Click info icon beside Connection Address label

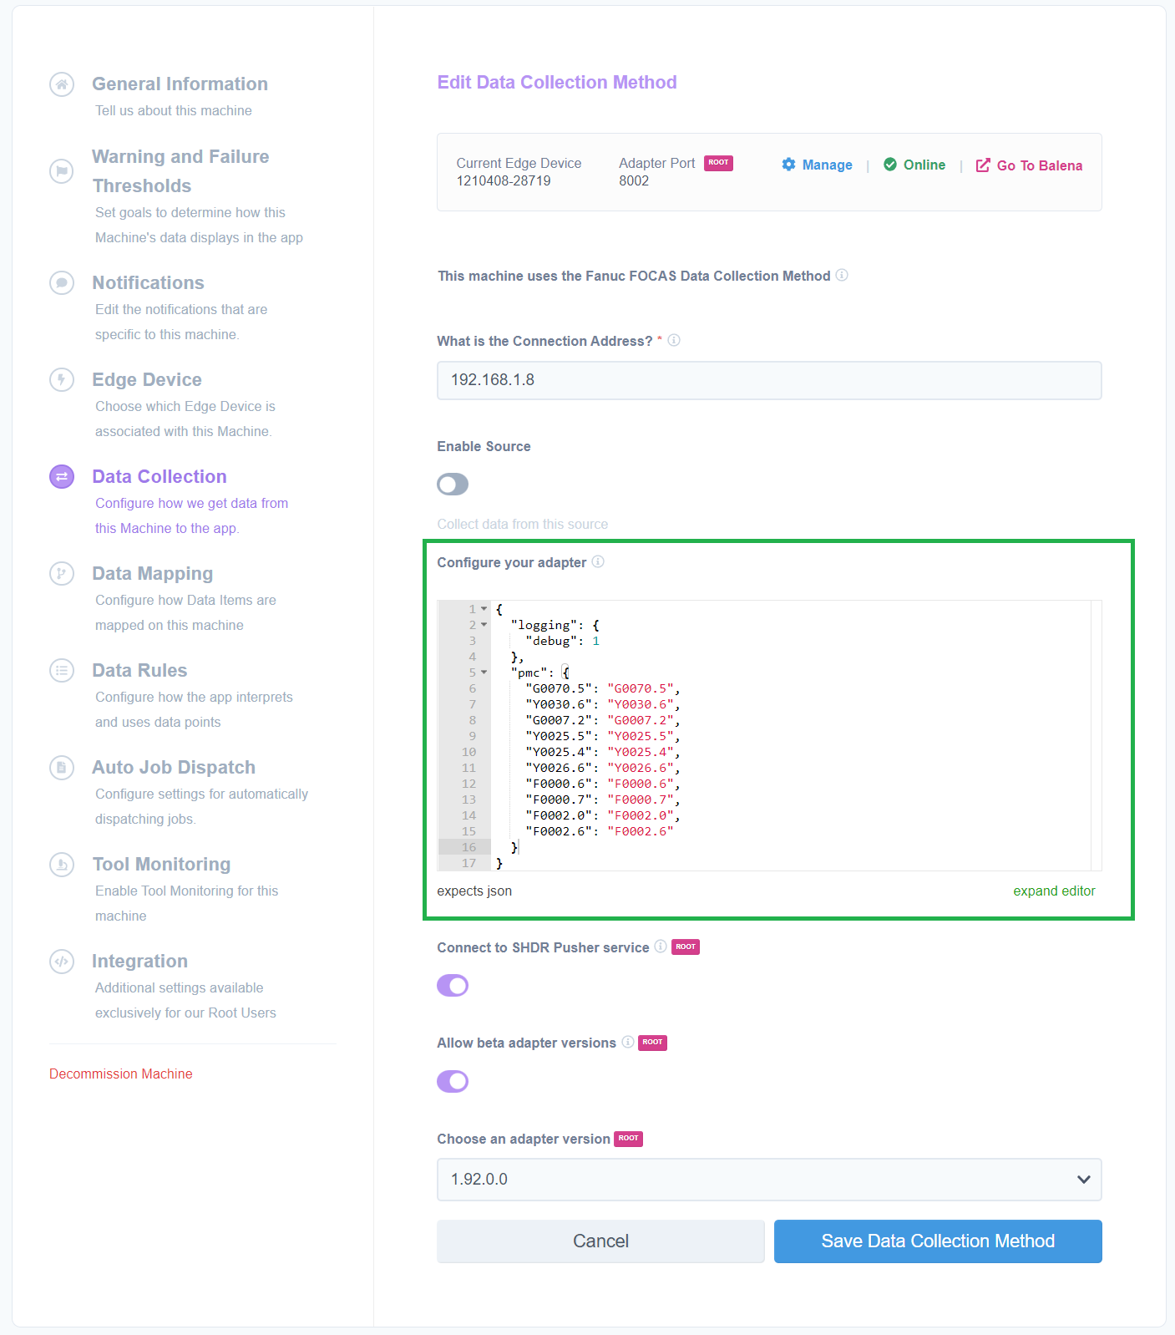[x=674, y=341]
